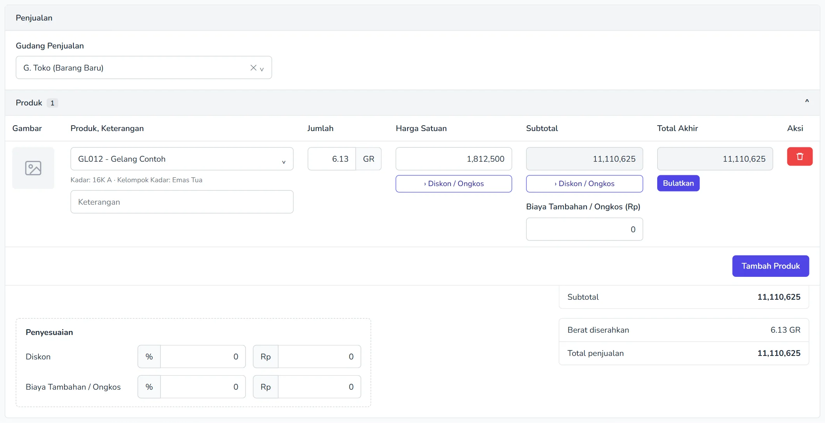This screenshot has height=423, width=825.
Task: Delete the GL012 product row with trash icon
Action: pos(799,157)
